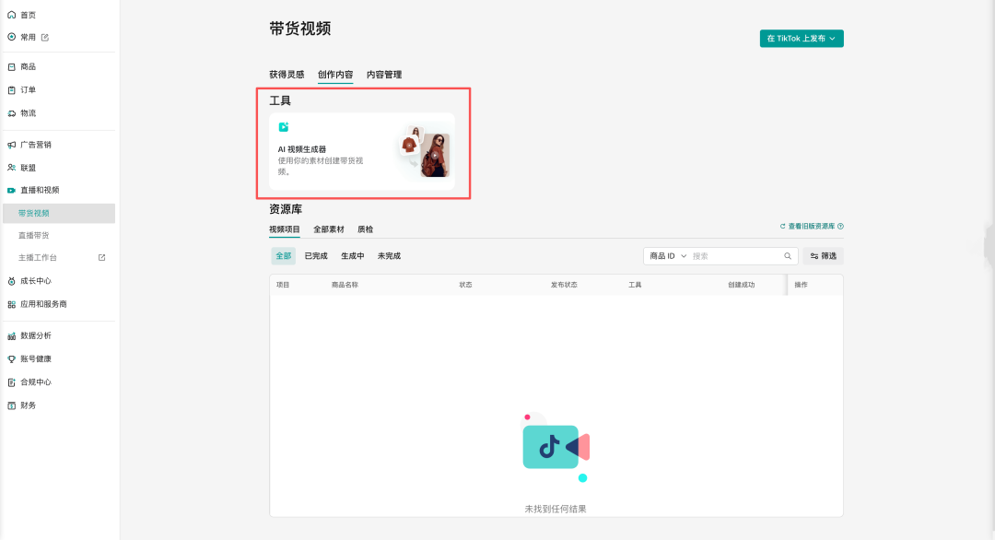The height and width of the screenshot is (540, 995).
Task: Click the help question mark near 查看旧版资源库
Action: (x=841, y=226)
